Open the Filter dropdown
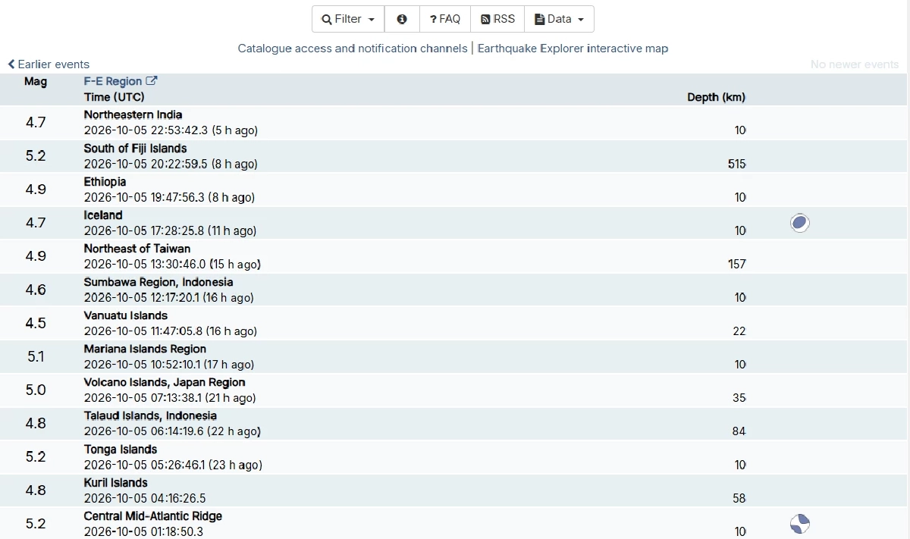 click(348, 19)
